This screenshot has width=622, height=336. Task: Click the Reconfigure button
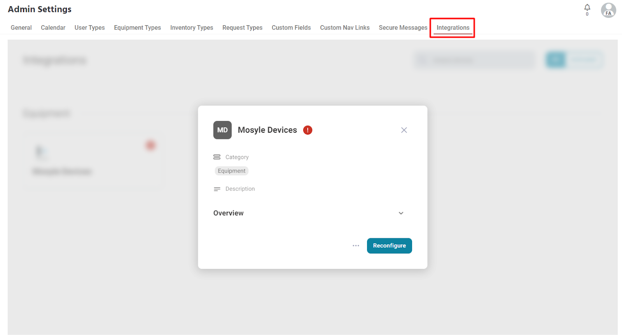pos(389,246)
